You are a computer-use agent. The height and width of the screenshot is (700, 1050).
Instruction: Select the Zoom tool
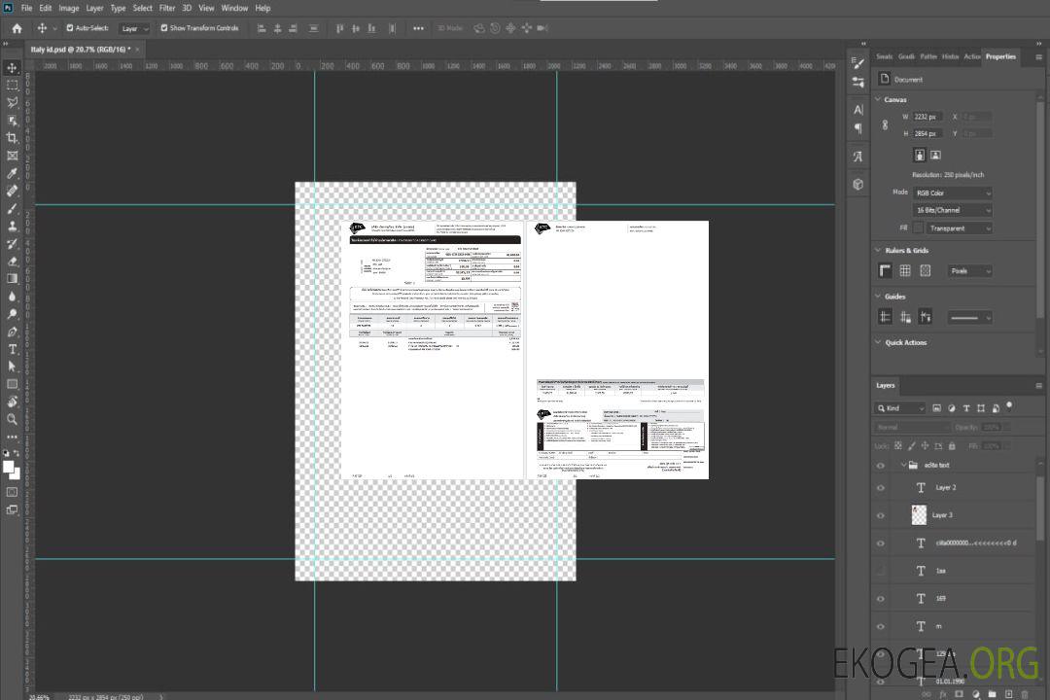pyautogui.click(x=12, y=419)
